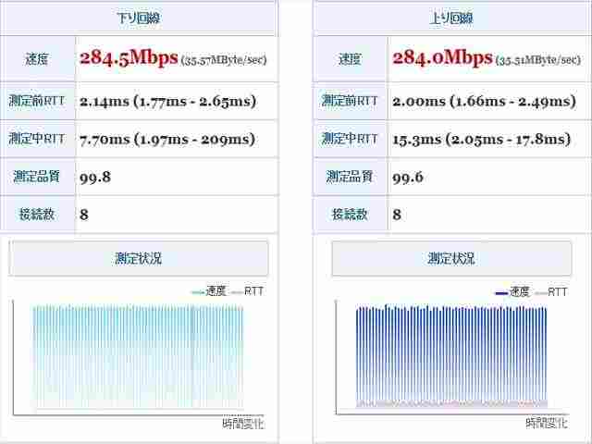
Task: Click the upload 測定品質 label
Action: pos(350,177)
